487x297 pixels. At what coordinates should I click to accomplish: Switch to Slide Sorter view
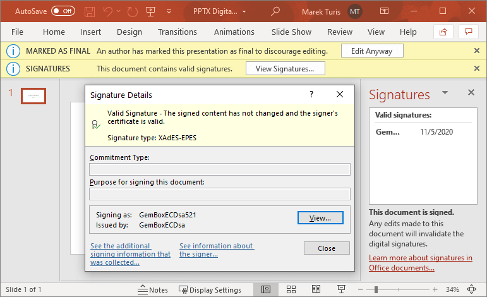point(292,289)
